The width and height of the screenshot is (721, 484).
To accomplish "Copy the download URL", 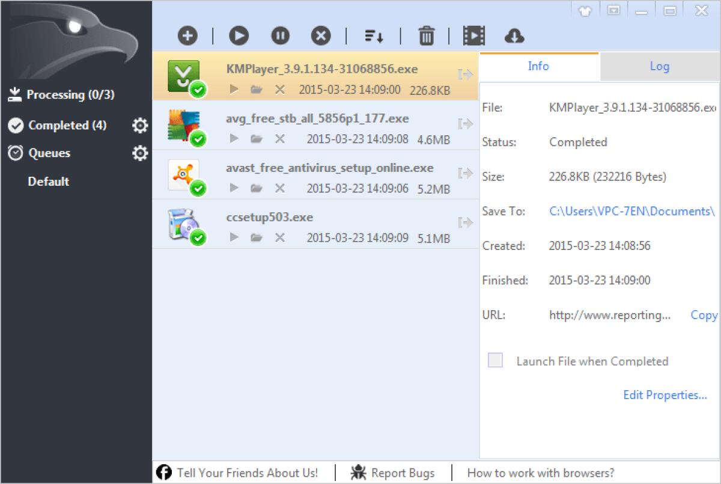I will pos(703,314).
